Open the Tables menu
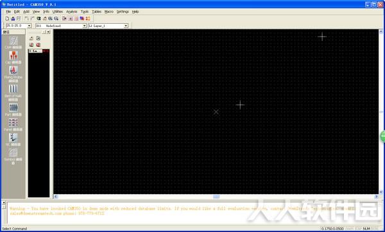 point(96,12)
